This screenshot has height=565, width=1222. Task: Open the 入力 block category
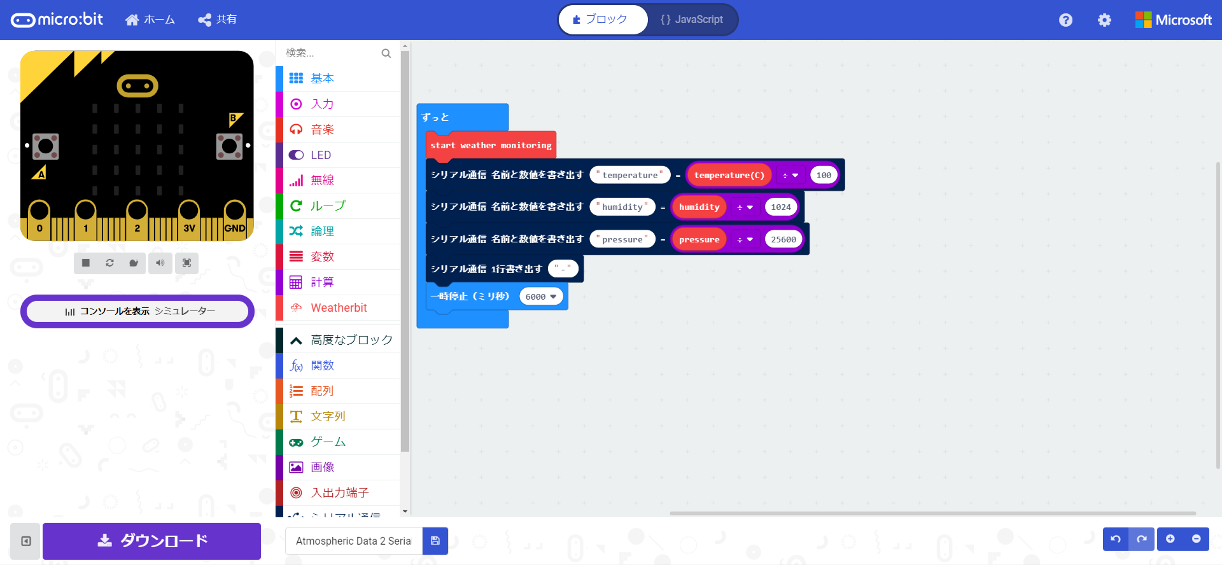pos(338,104)
